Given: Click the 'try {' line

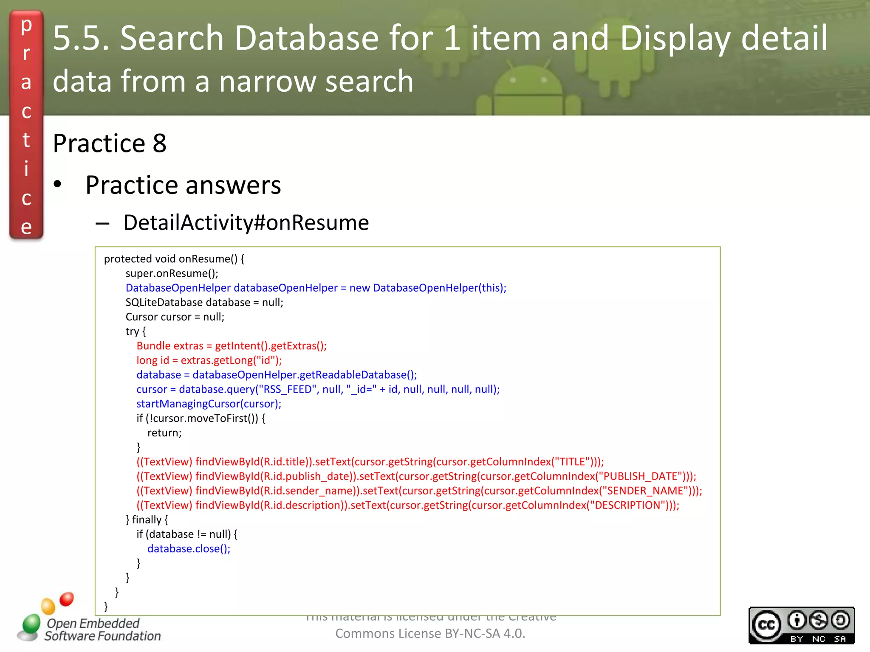Looking at the screenshot, I should pyautogui.click(x=136, y=331).
